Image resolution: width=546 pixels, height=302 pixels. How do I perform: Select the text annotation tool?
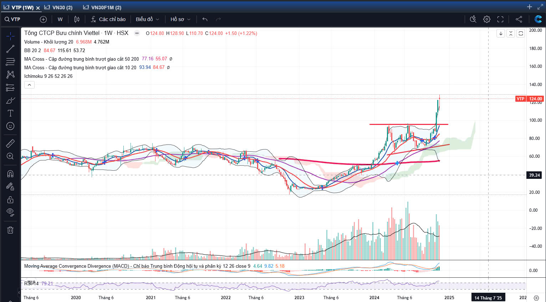(10, 113)
